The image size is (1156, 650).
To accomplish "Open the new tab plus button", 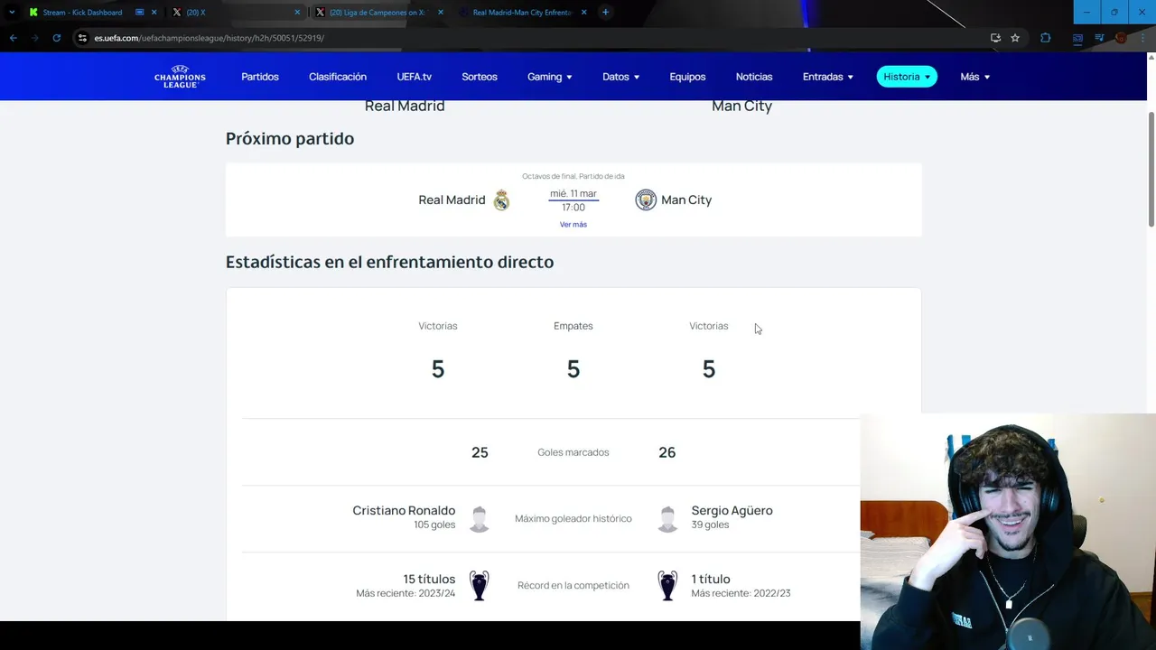I will click(x=605, y=13).
